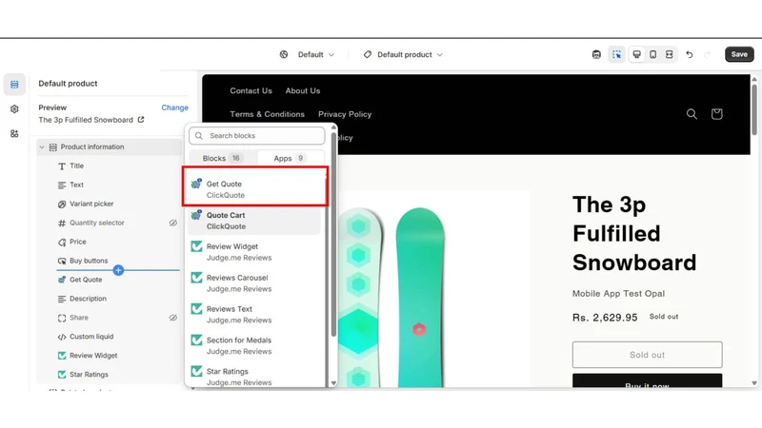The width and height of the screenshot is (762, 428).
Task: Toggle visibility of Share block
Action: point(173,318)
